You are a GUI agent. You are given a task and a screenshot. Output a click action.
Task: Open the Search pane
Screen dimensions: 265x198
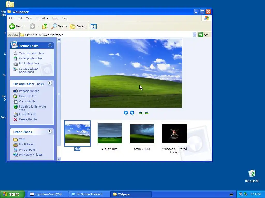(x=59, y=26)
